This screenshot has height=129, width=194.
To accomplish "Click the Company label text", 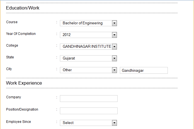I will [13, 97].
